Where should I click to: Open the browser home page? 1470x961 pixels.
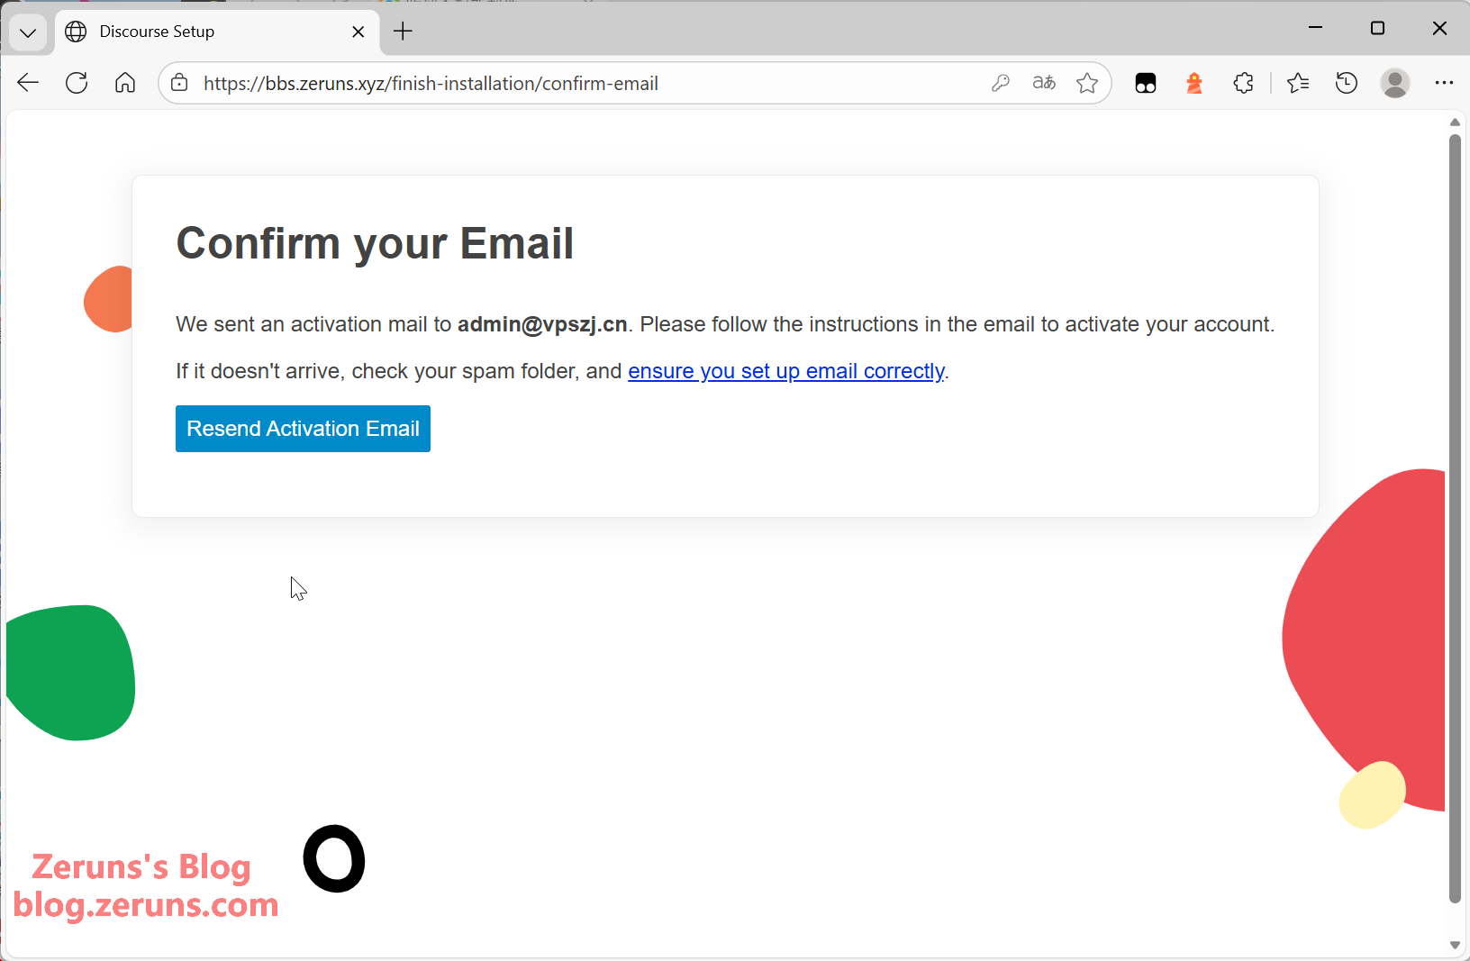[125, 83]
